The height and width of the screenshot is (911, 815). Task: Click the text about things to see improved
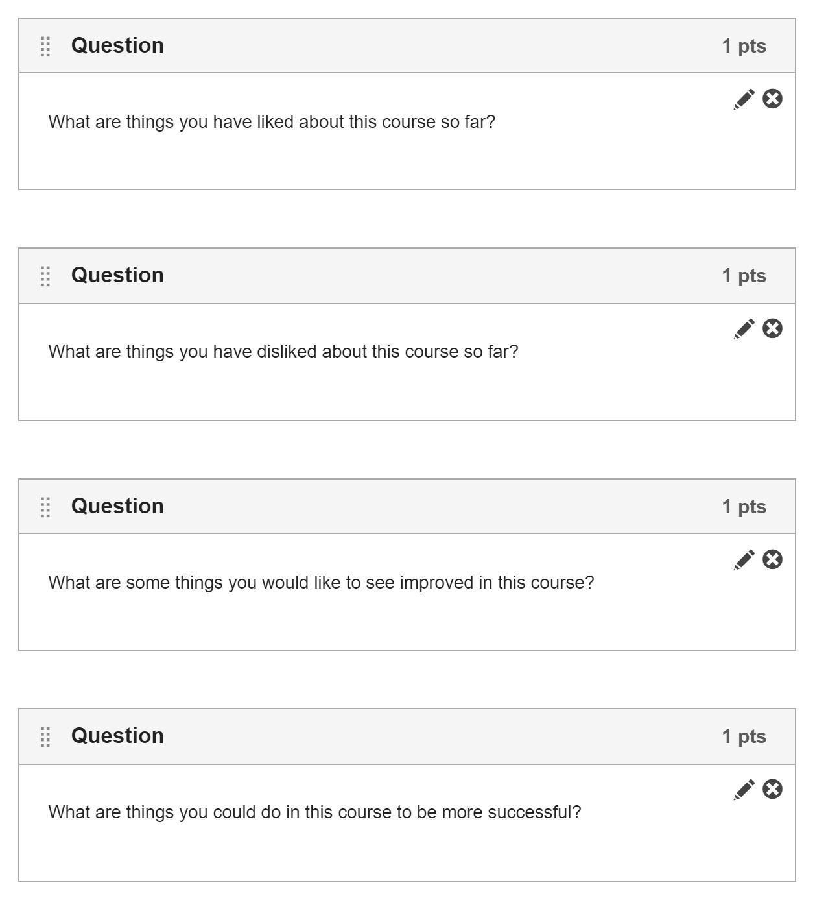(x=320, y=583)
